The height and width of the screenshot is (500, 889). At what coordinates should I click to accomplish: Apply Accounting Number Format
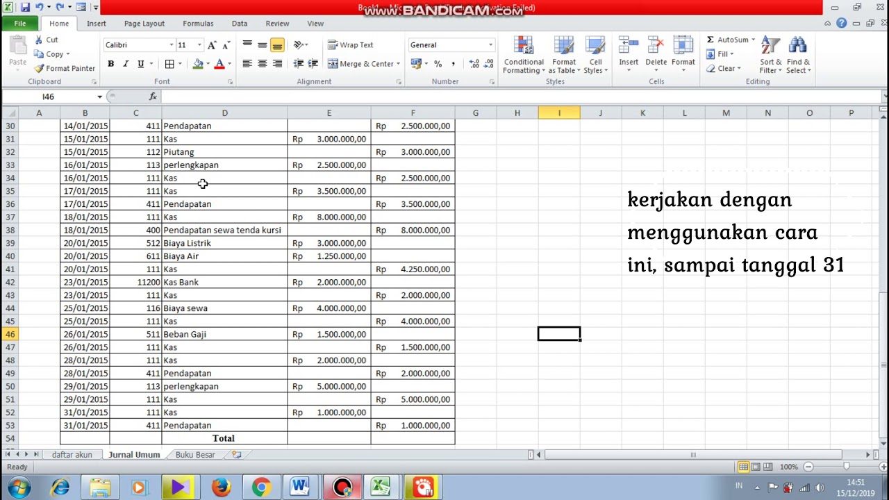[415, 64]
